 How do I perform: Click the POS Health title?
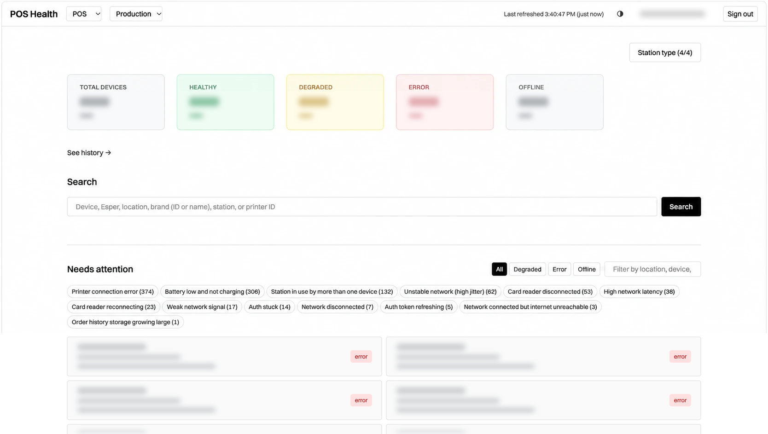click(x=34, y=14)
